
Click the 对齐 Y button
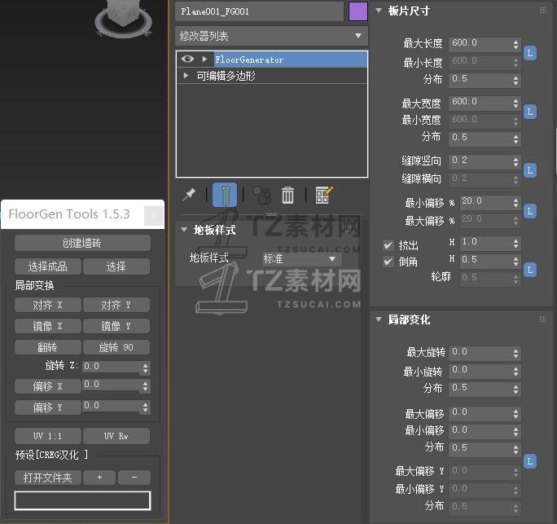point(116,305)
